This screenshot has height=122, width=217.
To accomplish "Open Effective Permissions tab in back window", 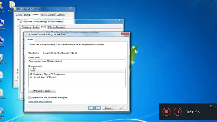I will pos(57,27).
